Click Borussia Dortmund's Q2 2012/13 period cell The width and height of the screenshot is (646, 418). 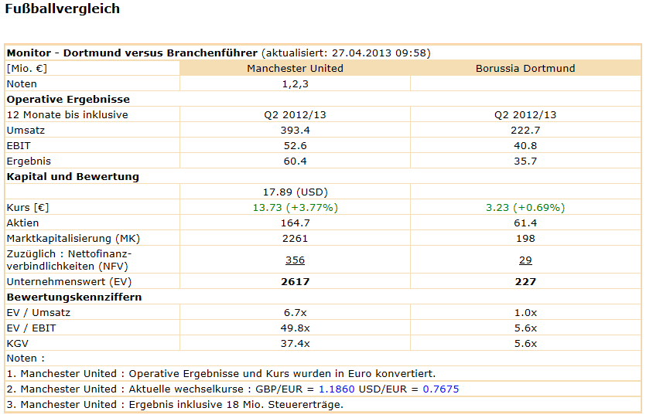pos(525,115)
